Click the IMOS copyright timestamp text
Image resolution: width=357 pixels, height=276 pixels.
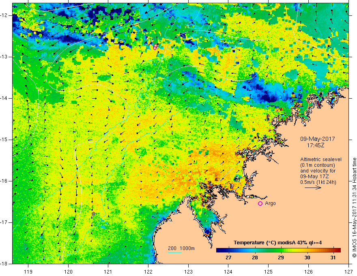354,208
